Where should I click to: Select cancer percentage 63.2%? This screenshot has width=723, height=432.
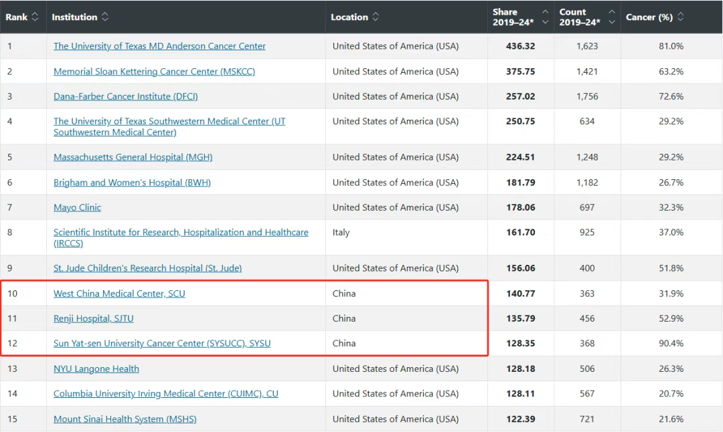coord(671,72)
